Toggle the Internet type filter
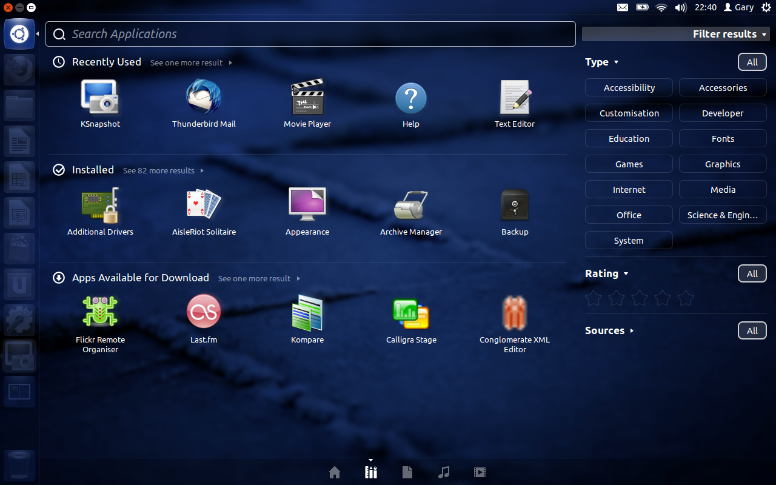This screenshot has height=485, width=776. [x=629, y=190]
